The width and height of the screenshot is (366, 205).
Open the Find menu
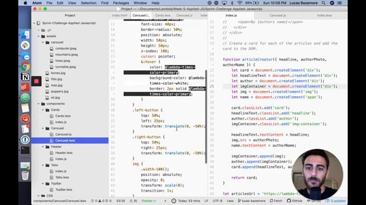[x=105, y=3]
